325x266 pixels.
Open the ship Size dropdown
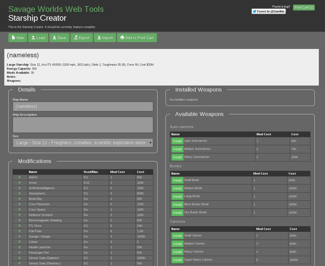tap(83, 143)
